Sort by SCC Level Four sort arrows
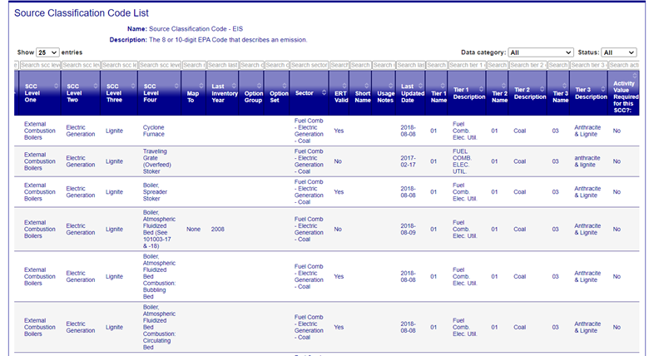This screenshot has height=356, width=649. pos(176,87)
